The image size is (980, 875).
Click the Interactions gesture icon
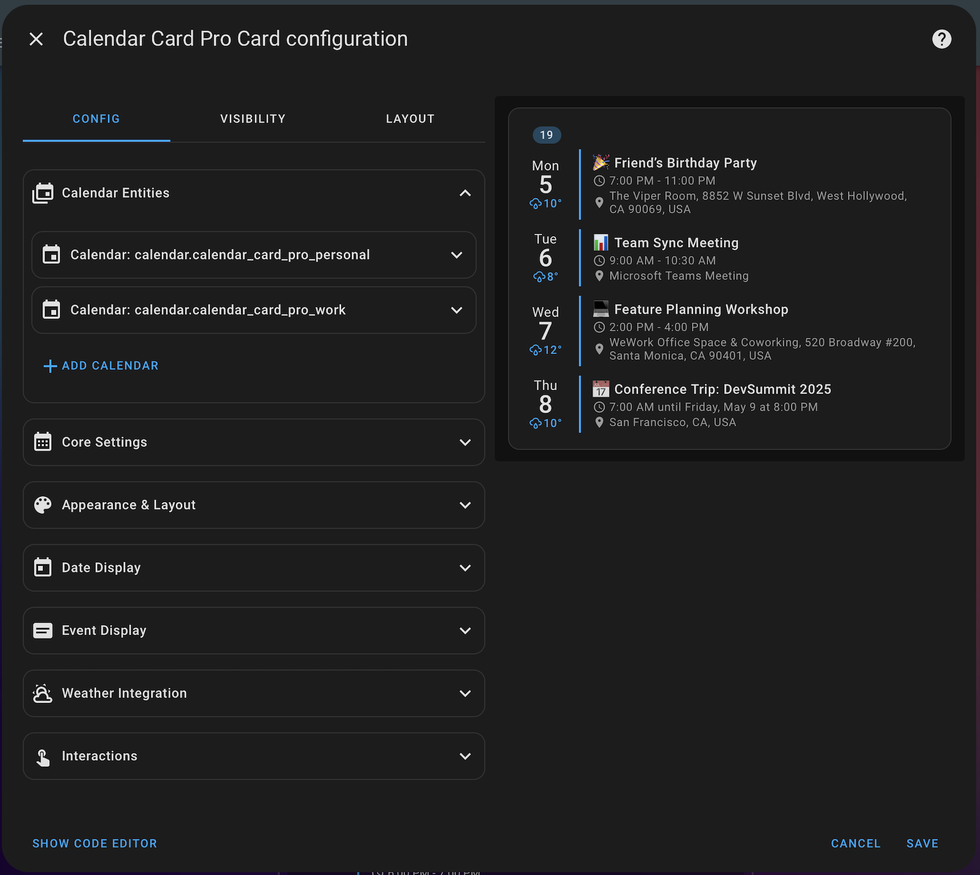tap(42, 756)
